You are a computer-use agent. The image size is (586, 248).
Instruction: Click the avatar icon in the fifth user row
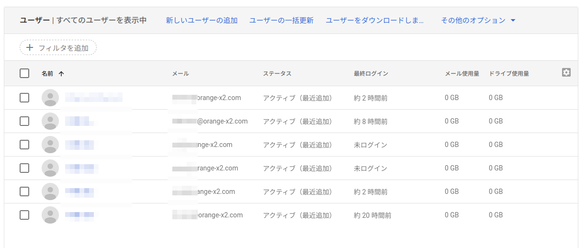click(50, 192)
